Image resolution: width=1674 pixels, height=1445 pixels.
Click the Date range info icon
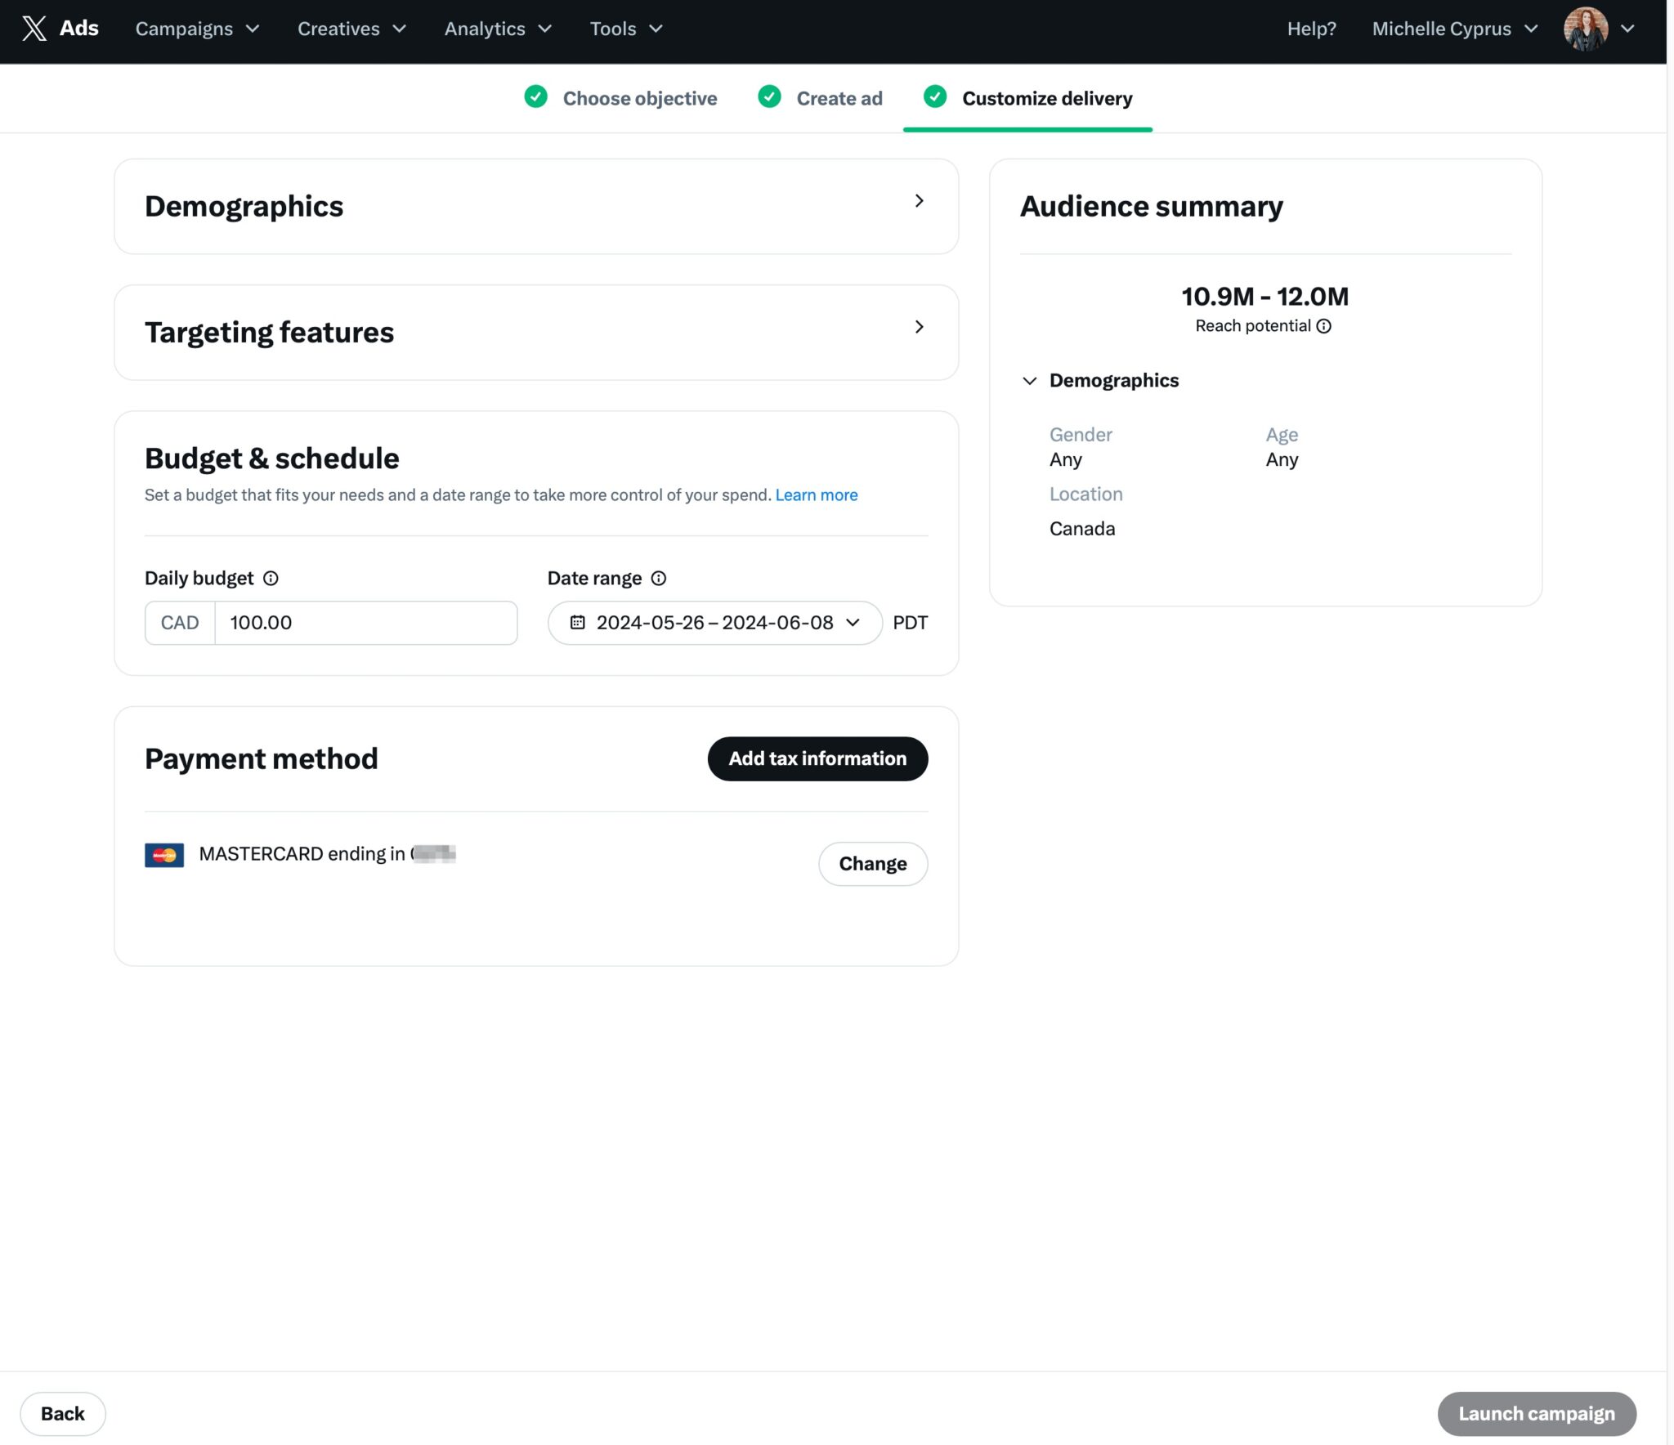(659, 579)
